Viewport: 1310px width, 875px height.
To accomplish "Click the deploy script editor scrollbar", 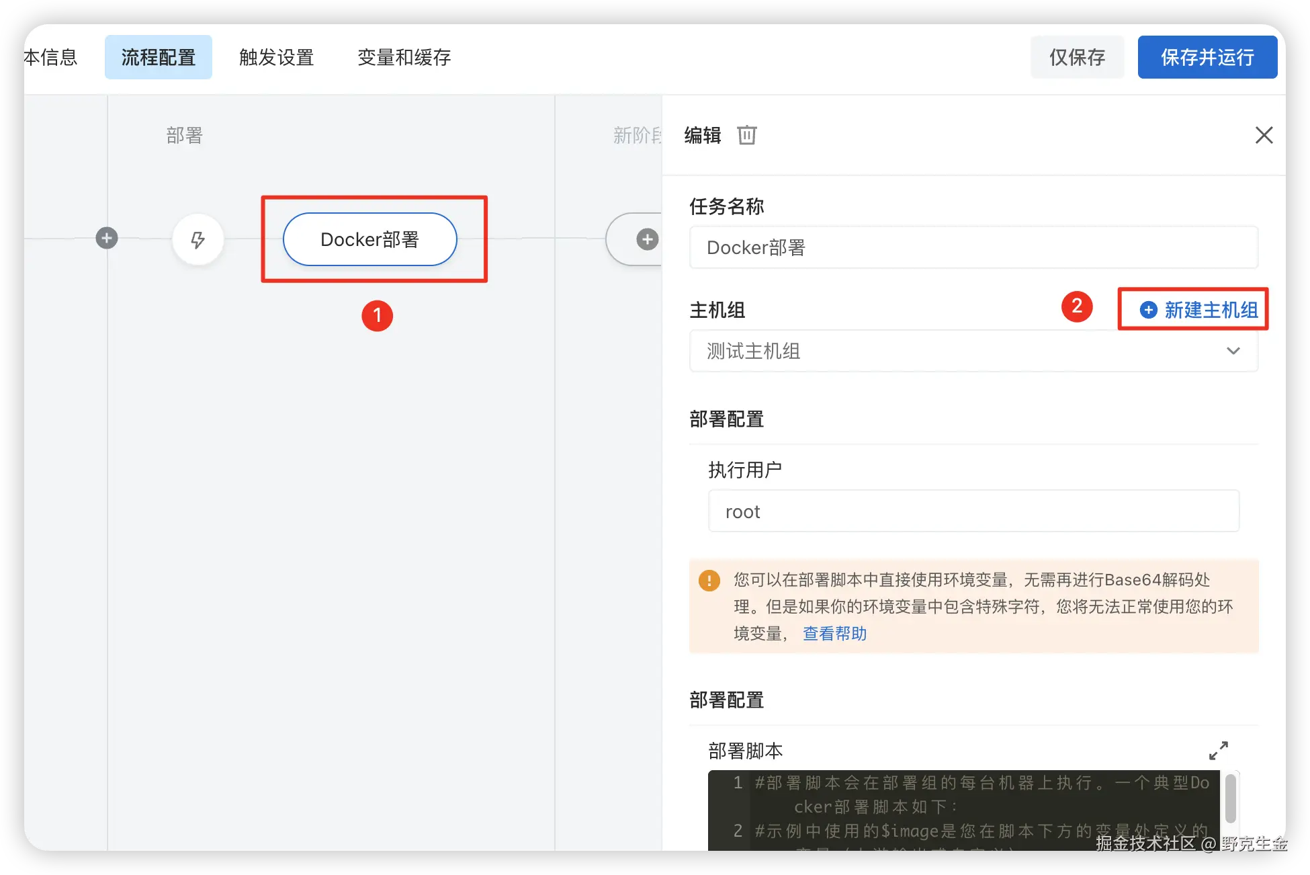I will (x=1230, y=798).
